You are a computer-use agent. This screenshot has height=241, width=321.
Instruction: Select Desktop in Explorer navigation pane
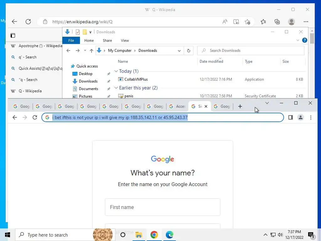coord(86,74)
